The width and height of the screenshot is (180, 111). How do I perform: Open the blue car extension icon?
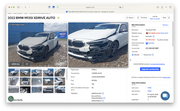tap(54, 7)
